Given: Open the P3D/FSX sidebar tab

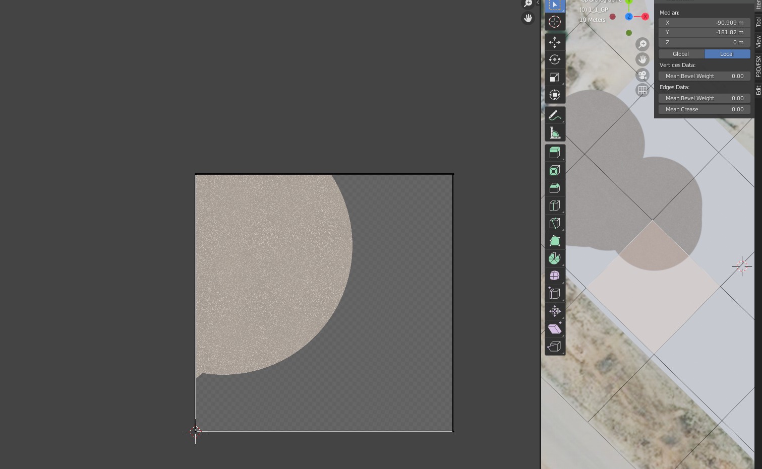Looking at the screenshot, I should coord(758,66).
